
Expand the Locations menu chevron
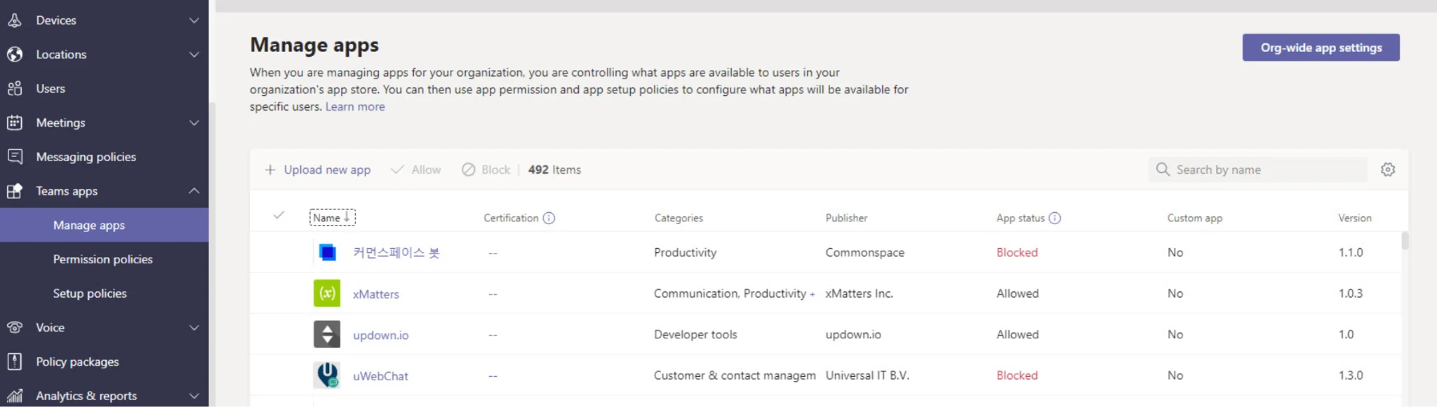pos(194,55)
